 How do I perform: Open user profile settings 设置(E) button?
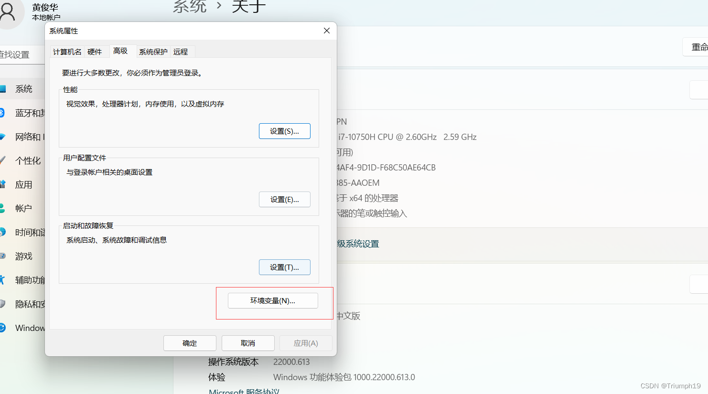tap(284, 200)
